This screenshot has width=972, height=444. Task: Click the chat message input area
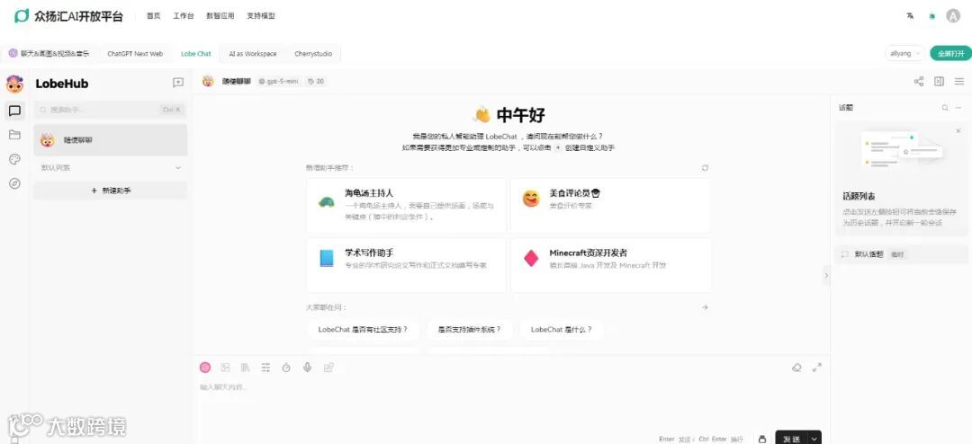511,403
